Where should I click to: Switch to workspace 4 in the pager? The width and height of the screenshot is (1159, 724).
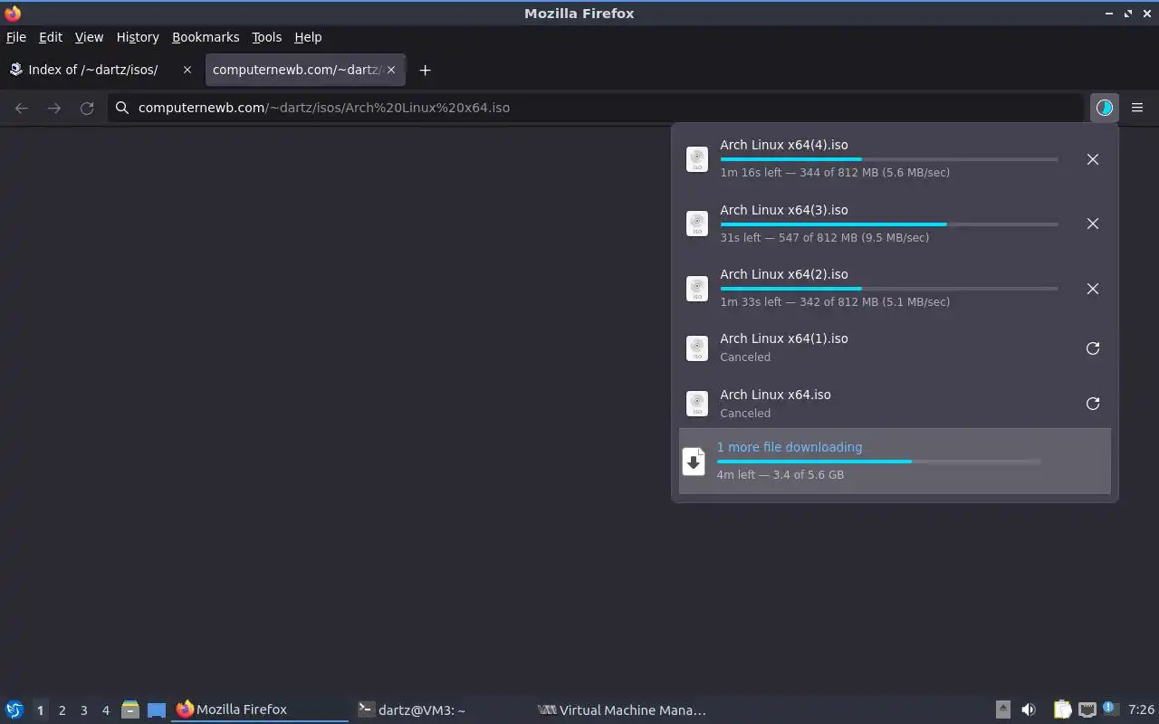click(x=105, y=710)
